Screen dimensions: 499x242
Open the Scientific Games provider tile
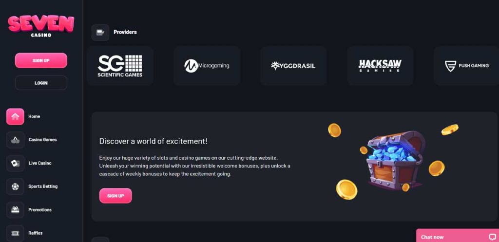coord(120,66)
